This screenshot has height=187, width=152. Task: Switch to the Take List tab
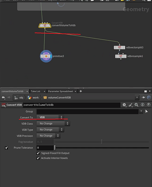36,91
